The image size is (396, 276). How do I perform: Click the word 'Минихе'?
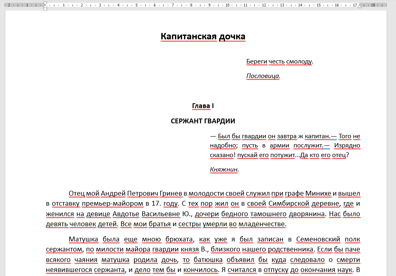point(318,193)
